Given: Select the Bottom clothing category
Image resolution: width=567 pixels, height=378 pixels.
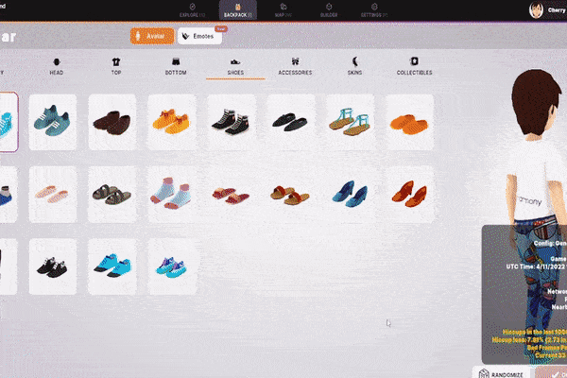Looking at the screenshot, I should (176, 66).
